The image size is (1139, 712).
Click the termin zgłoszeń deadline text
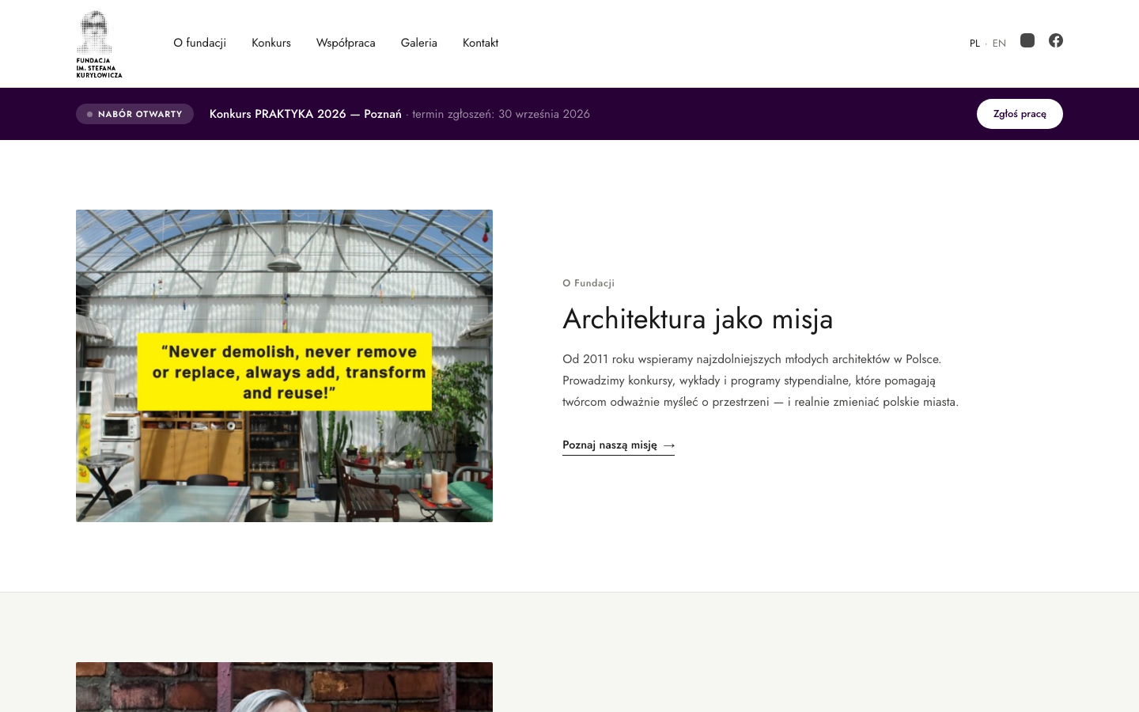(x=501, y=114)
